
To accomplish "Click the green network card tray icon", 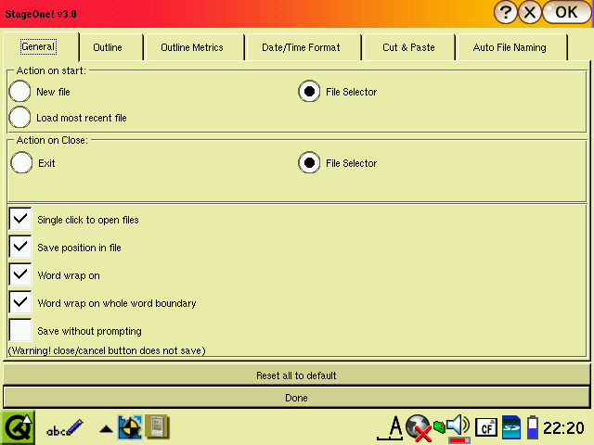I will click(x=439, y=427).
